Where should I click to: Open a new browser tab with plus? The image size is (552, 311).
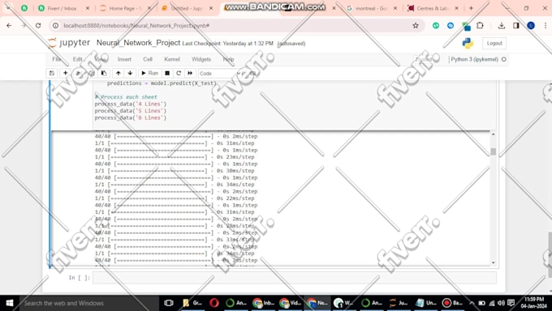[471, 8]
